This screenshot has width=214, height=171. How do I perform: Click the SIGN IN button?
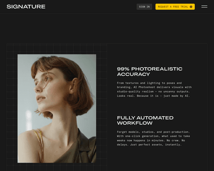point(144,7)
